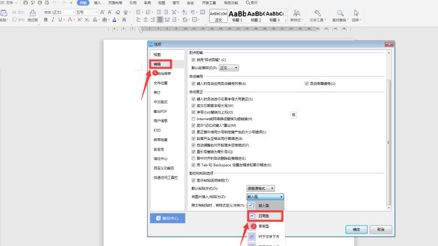Open the font color dropdown arrow
The width and height of the screenshot is (438, 246).
click(x=118, y=20)
